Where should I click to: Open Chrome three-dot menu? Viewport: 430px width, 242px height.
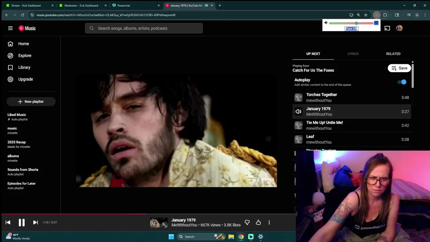425,15
